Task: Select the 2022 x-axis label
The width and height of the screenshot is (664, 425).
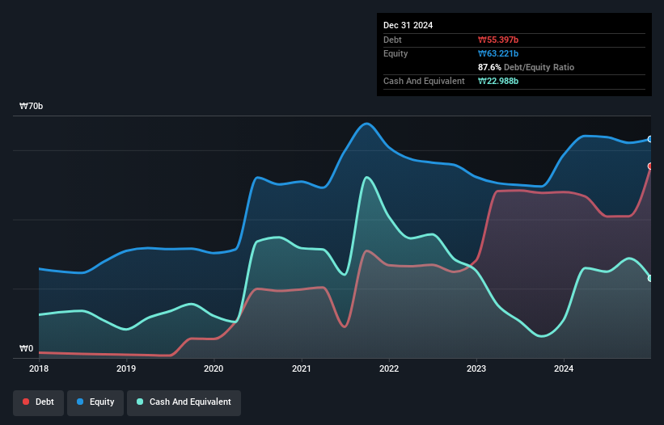Action: pos(389,368)
